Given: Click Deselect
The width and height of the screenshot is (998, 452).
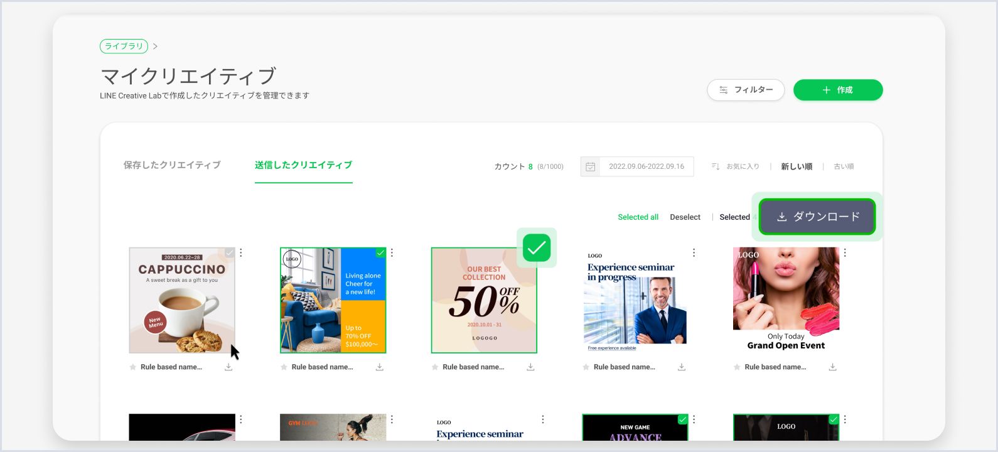Looking at the screenshot, I should pyautogui.click(x=685, y=217).
